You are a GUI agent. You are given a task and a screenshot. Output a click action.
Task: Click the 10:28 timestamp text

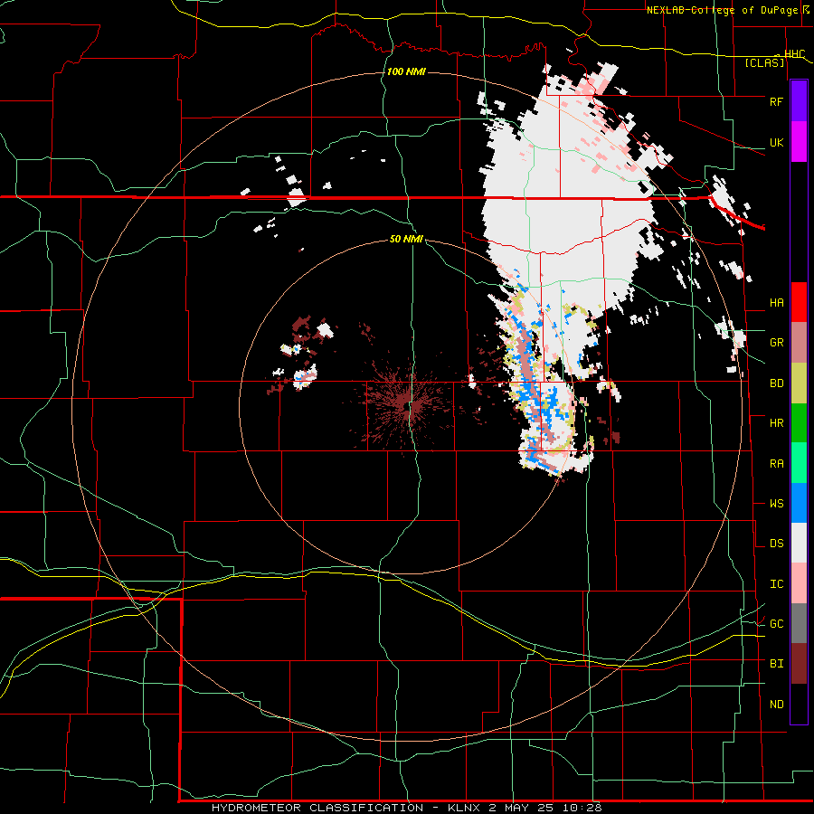pos(581,808)
